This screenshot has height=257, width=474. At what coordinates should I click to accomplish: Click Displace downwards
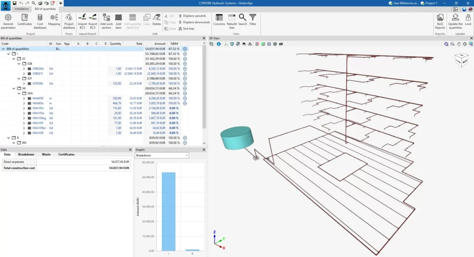(x=194, y=22)
